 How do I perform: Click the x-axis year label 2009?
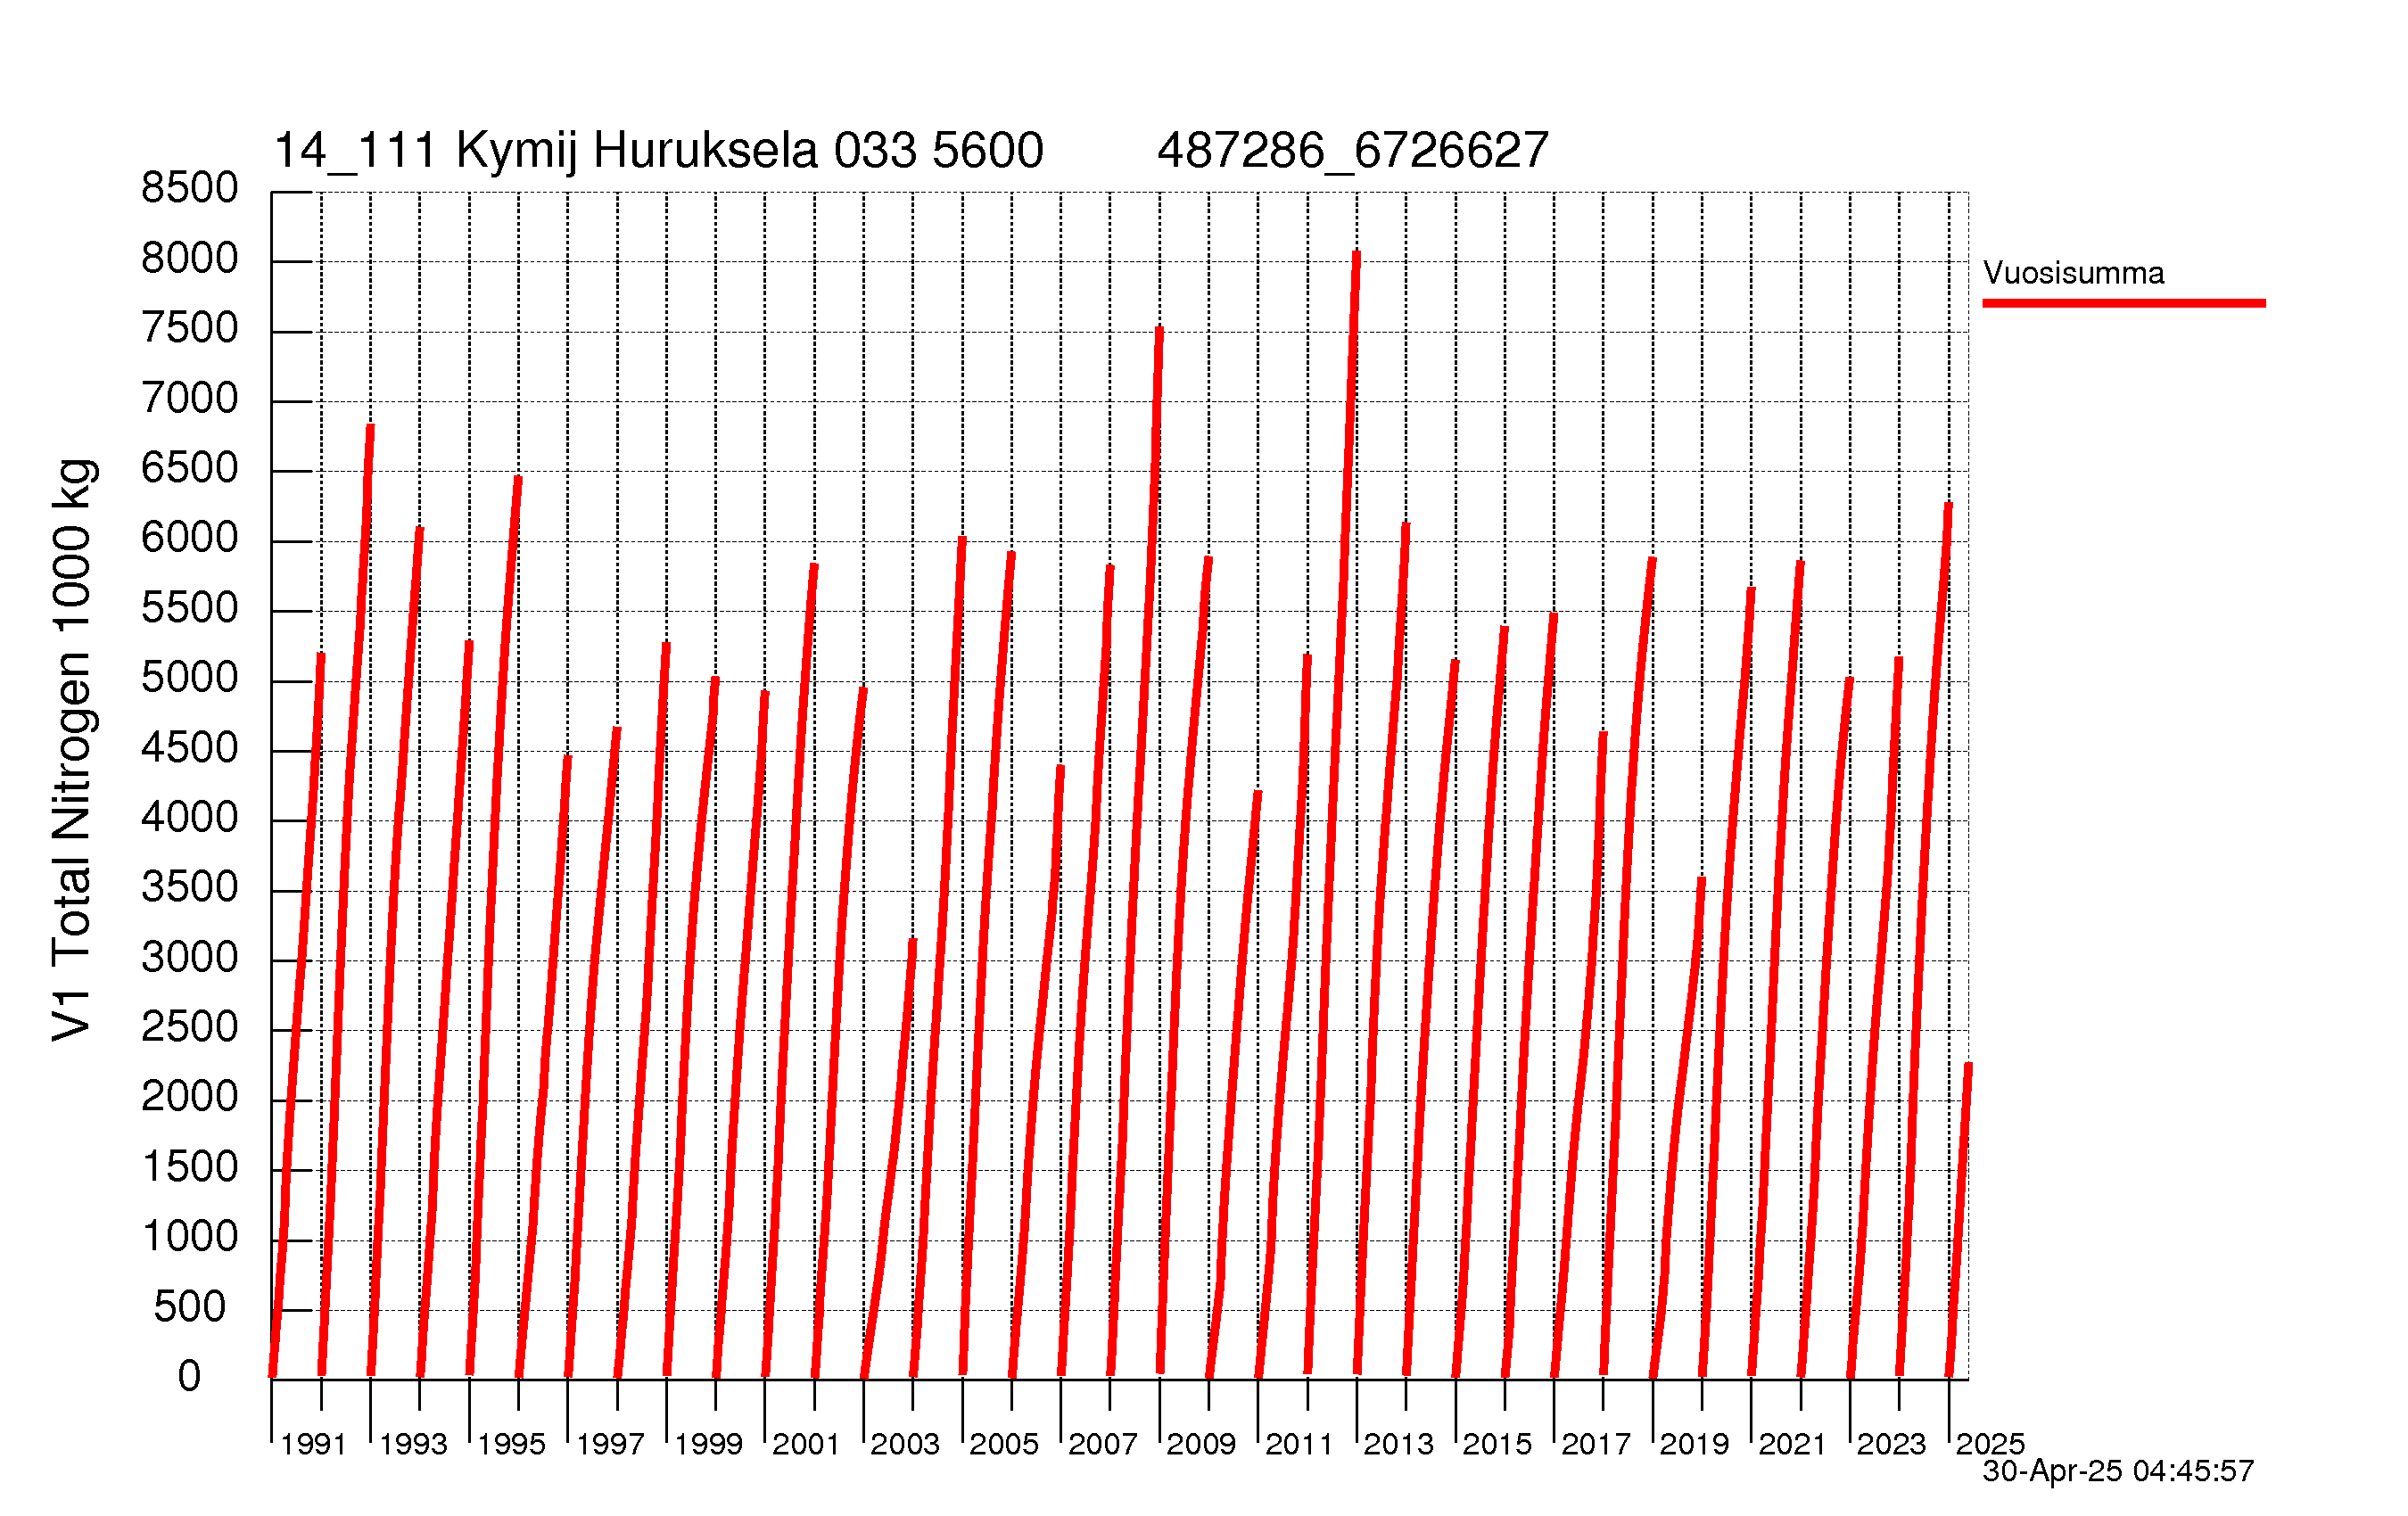[x=1201, y=1444]
